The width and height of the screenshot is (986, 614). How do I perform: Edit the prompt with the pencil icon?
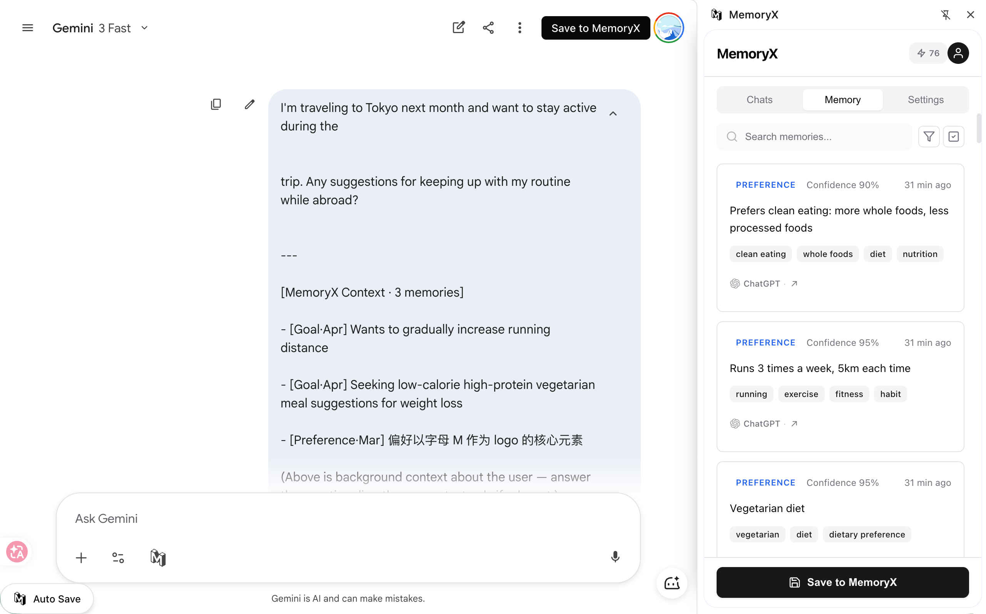point(249,104)
